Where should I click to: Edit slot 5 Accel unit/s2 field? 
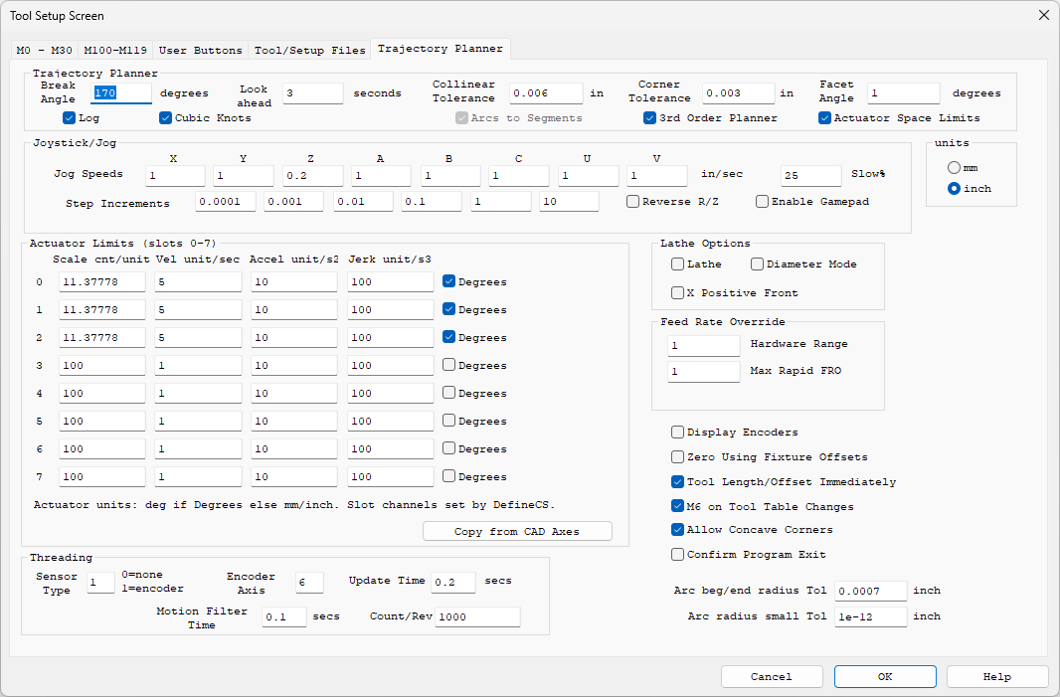click(x=294, y=421)
